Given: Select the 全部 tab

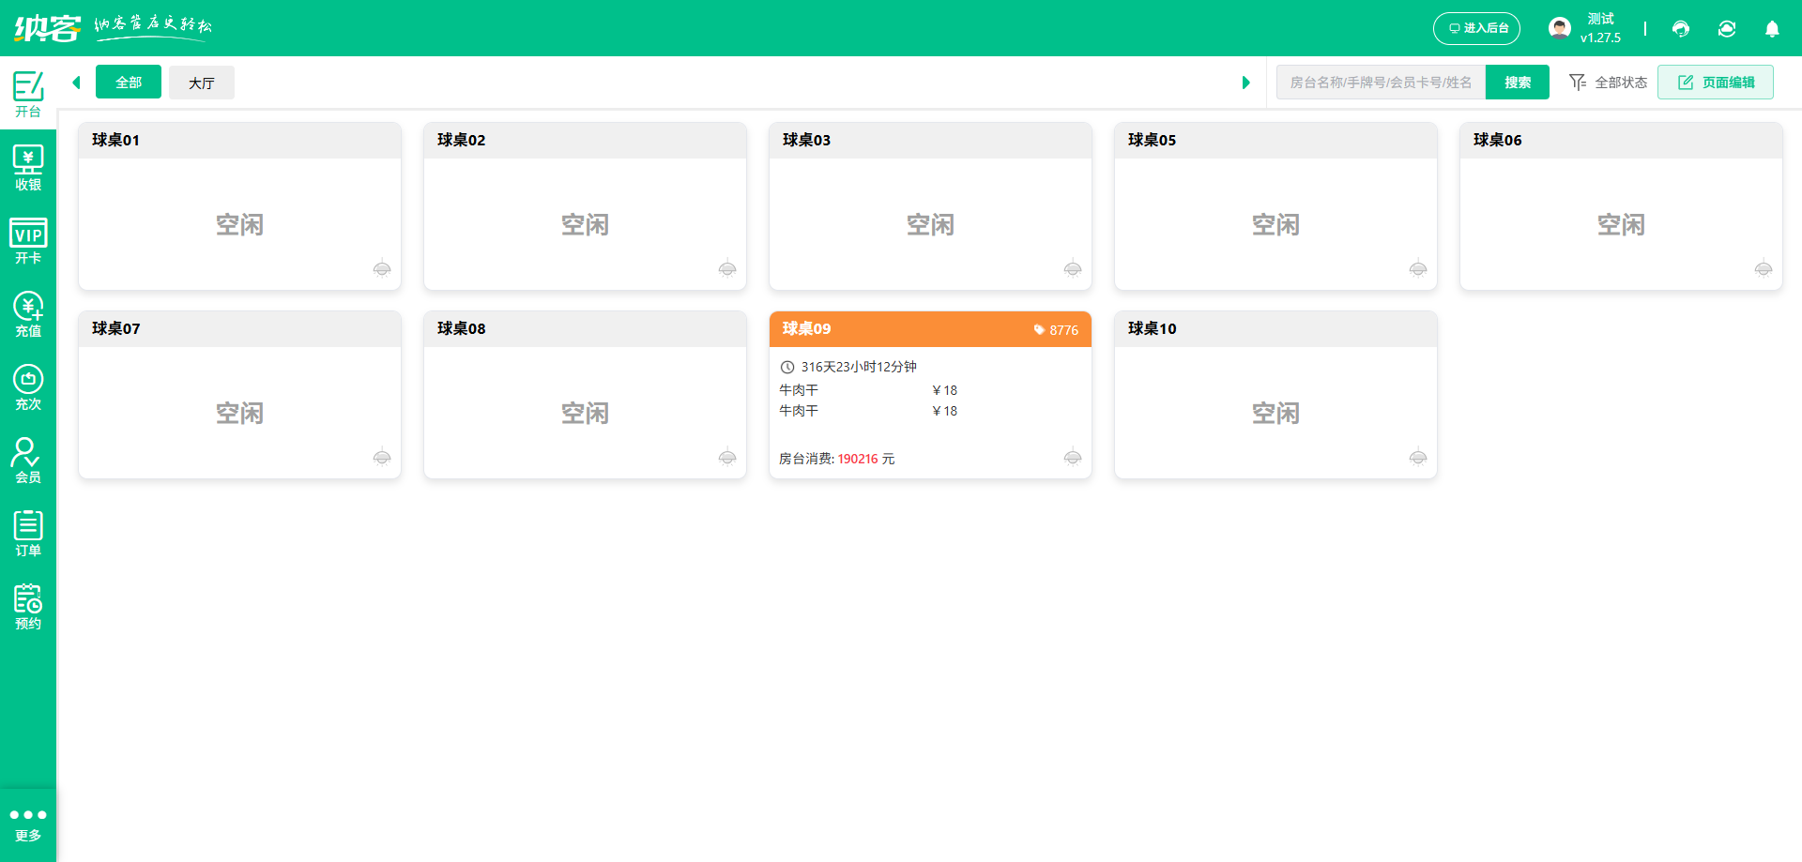Looking at the screenshot, I should pos(128,83).
